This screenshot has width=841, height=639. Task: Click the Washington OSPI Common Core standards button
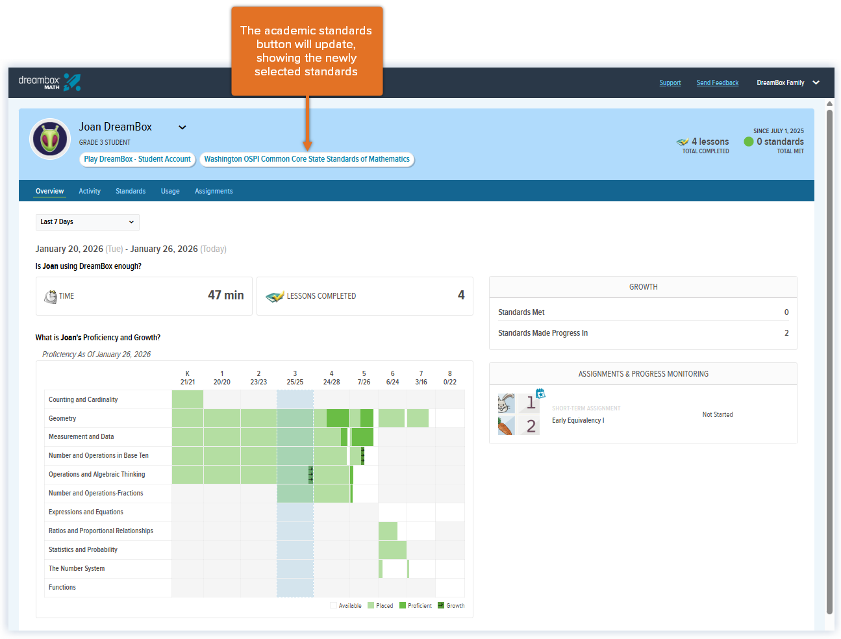click(x=307, y=159)
